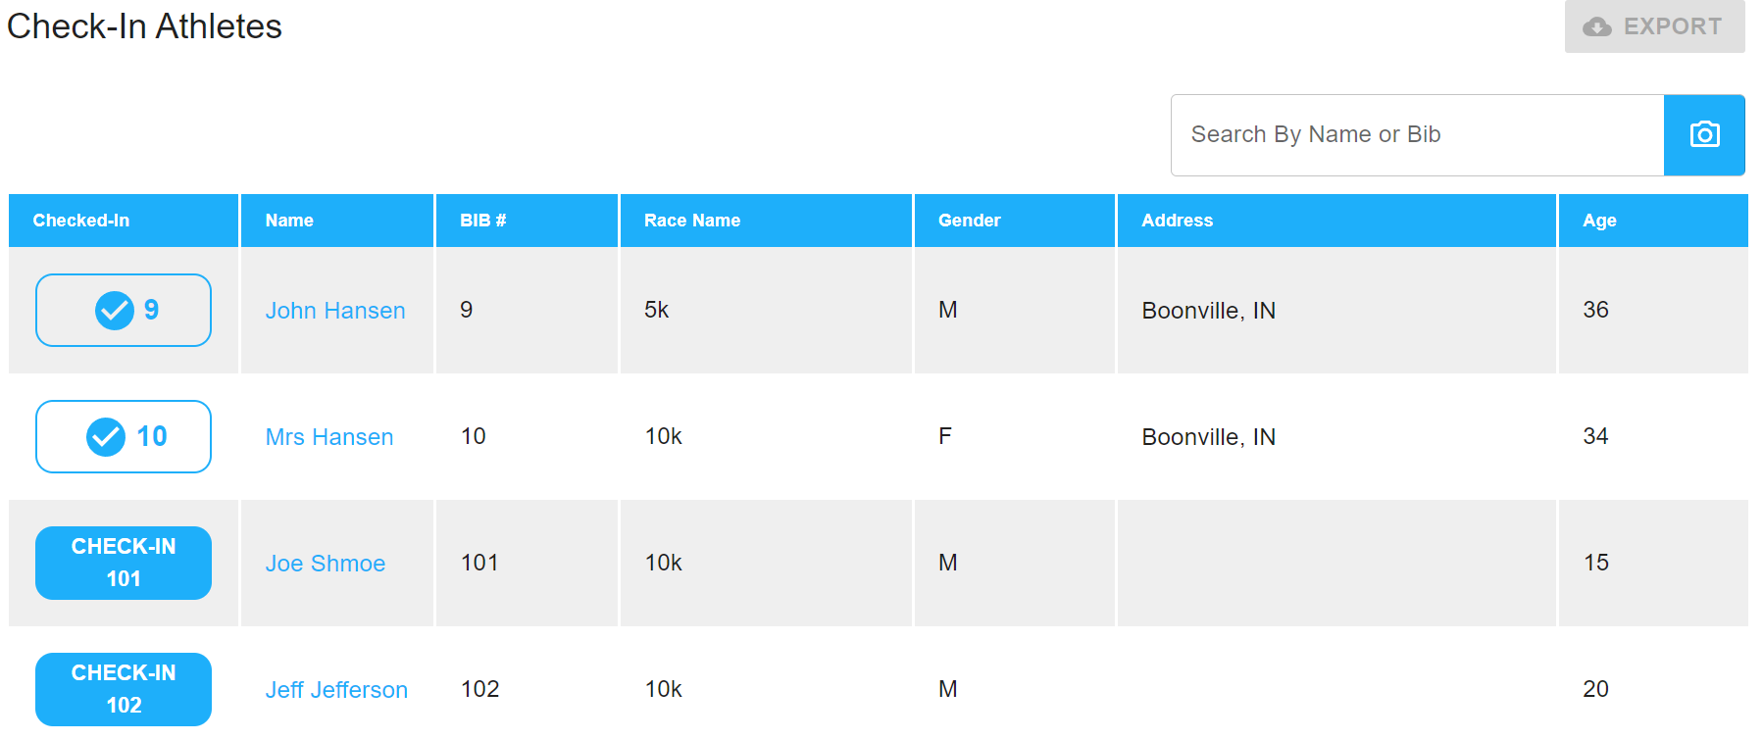Sort by the BIB # column header

pos(482,221)
